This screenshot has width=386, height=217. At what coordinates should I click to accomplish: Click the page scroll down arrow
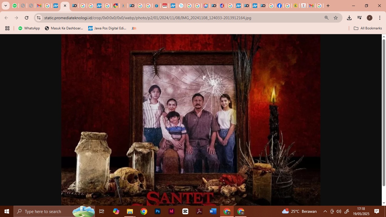tap(384, 203)
